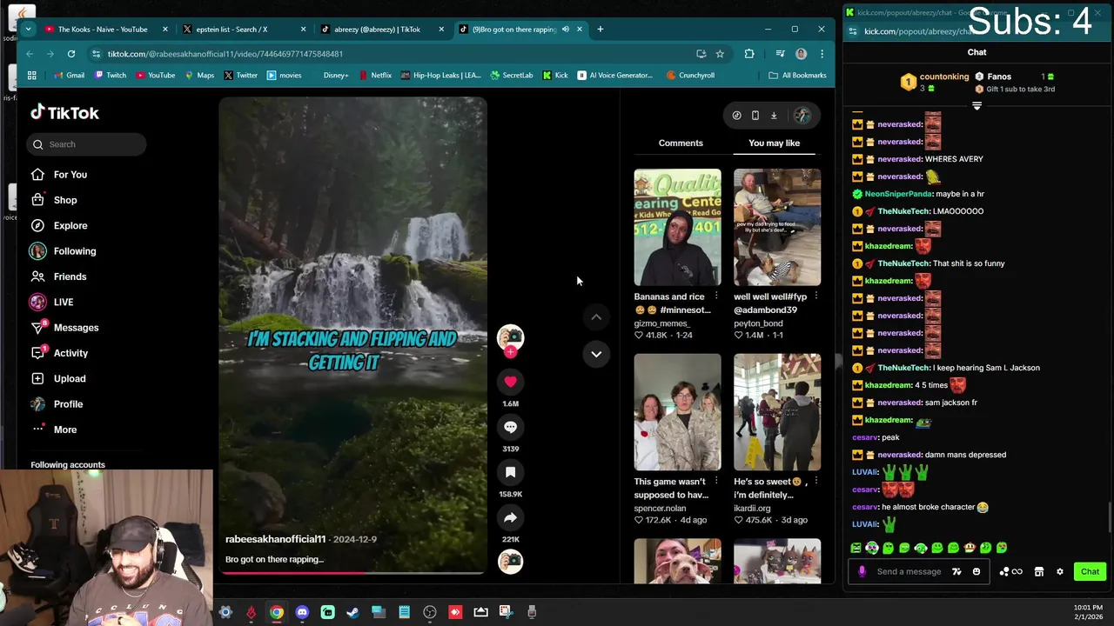Reload the TikTok page

tap(71, 54)
